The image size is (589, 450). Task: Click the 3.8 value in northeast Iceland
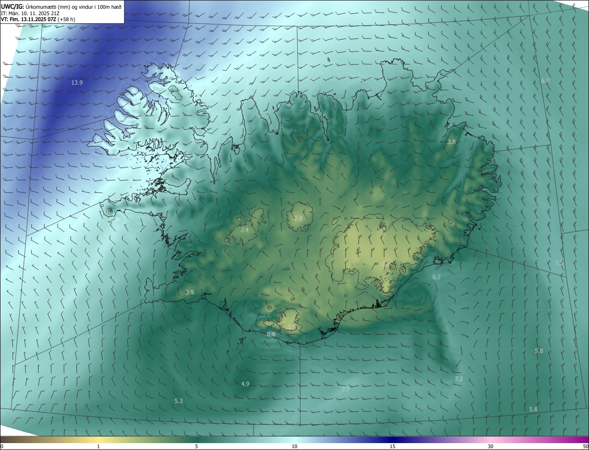[x=451, y=142]
